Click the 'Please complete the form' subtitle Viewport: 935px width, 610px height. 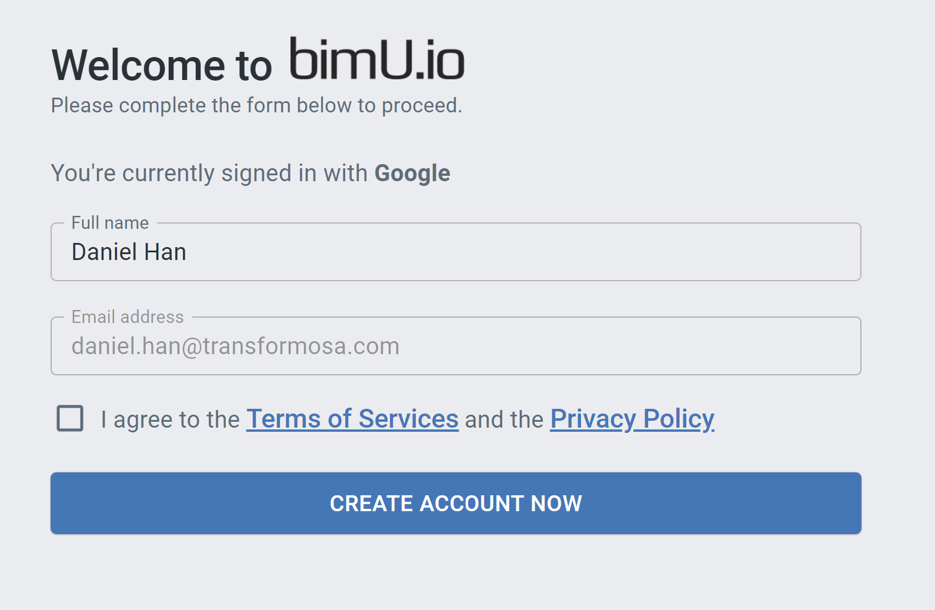(x=256, y=105)
